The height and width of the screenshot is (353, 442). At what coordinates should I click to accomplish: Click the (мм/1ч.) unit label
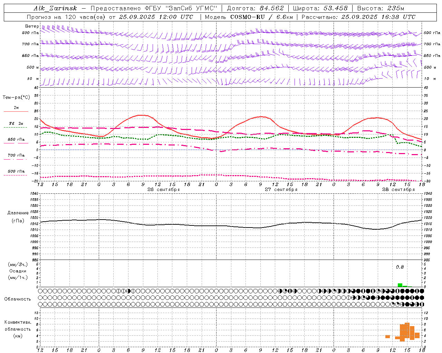pyautogui.click(x=18, y=278)
